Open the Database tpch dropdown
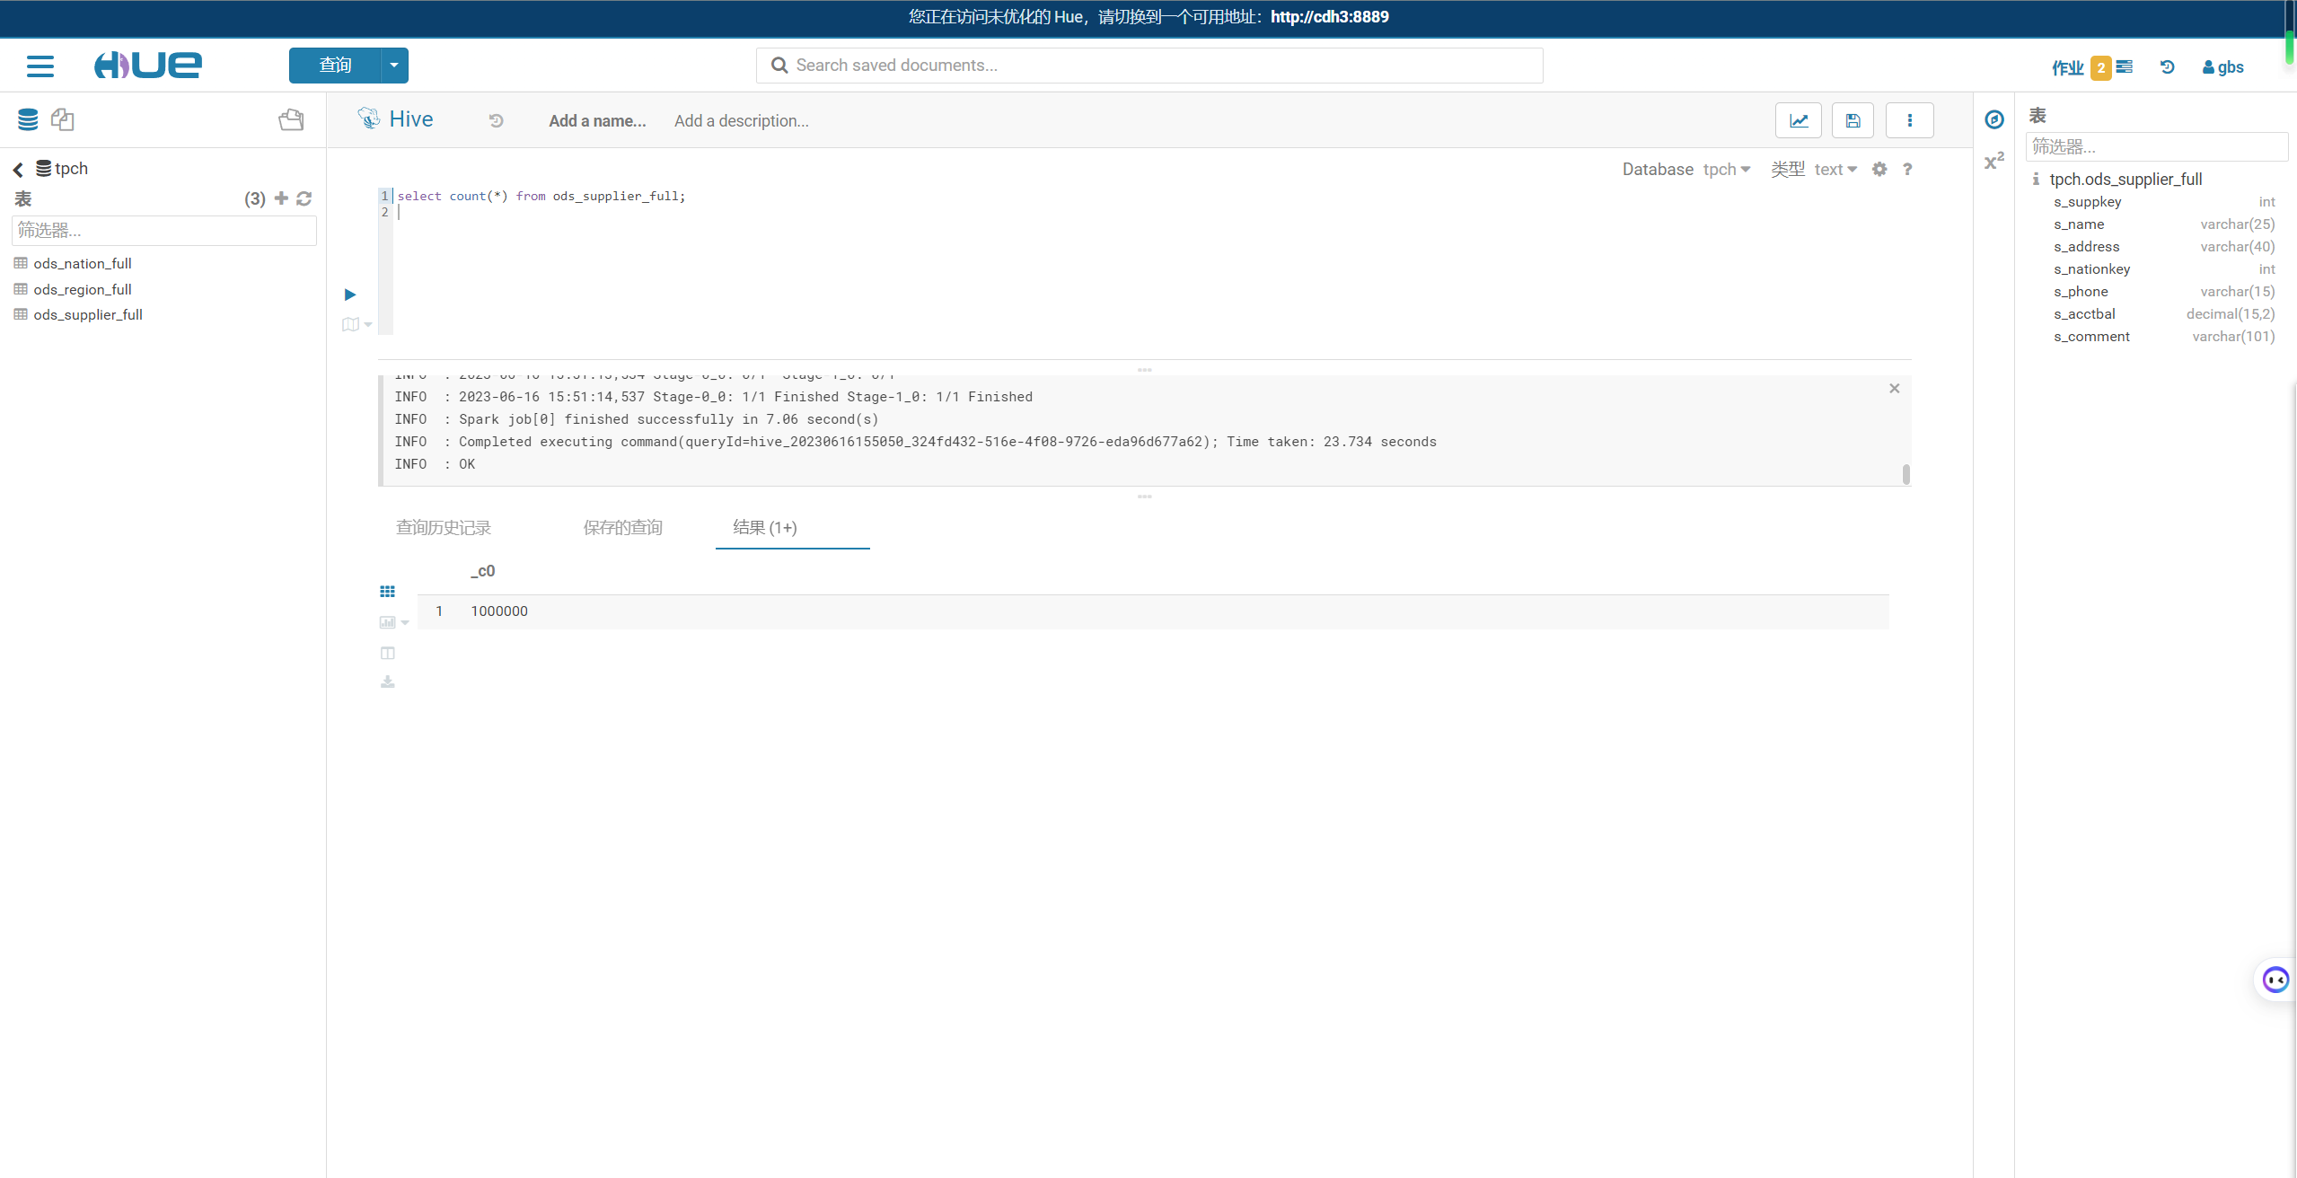2297x1178 pixels. (x=1726, y=170)
